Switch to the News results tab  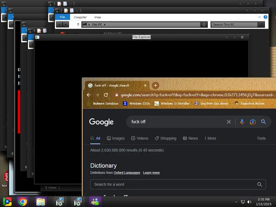pos(190,138)
